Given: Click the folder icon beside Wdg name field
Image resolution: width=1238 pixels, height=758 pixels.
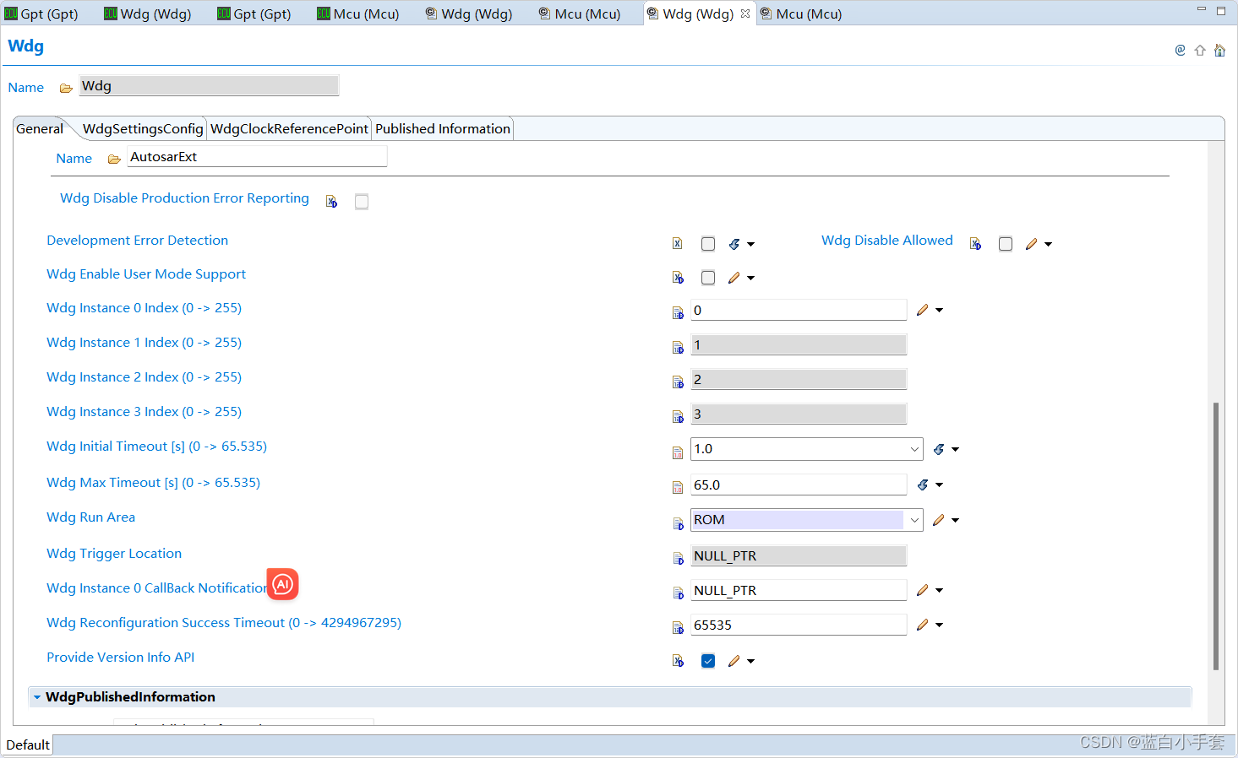Looking at the screenshot, I should 66,88.
